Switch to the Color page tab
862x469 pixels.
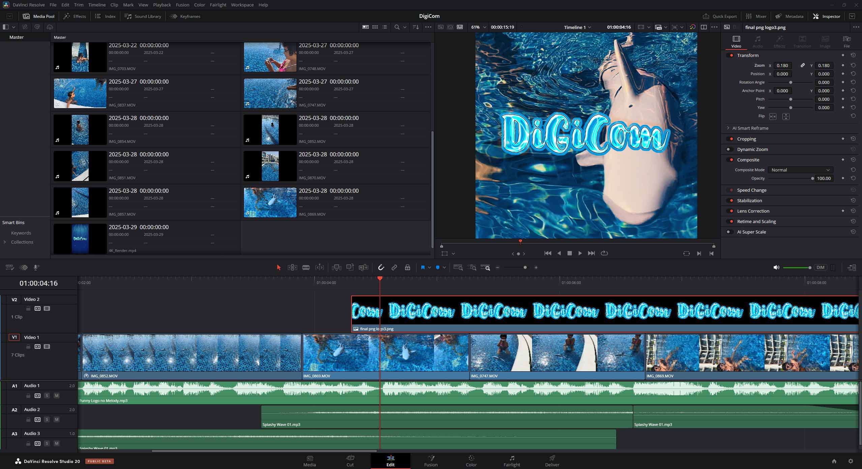(x=471, y=461)
